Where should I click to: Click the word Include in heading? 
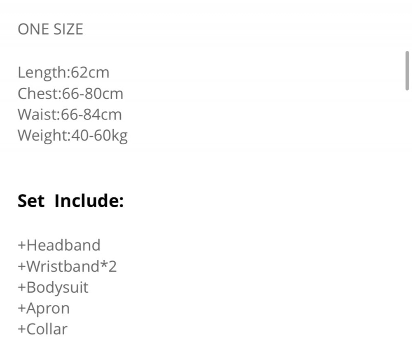[x=89, y=201]
